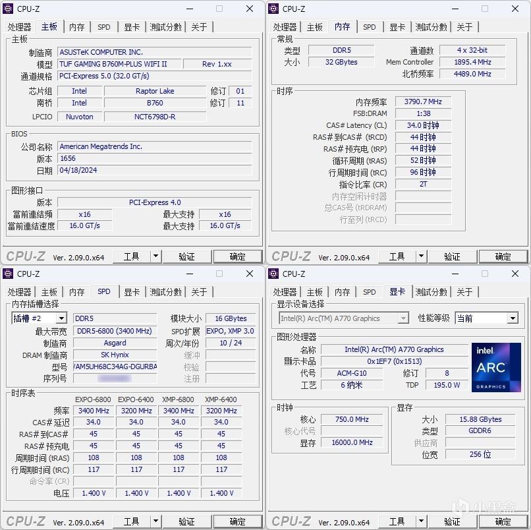This screenshot has height=530, width=531.
Task: Click video memory size 15.88 GBytes
Action: (480, 419)
